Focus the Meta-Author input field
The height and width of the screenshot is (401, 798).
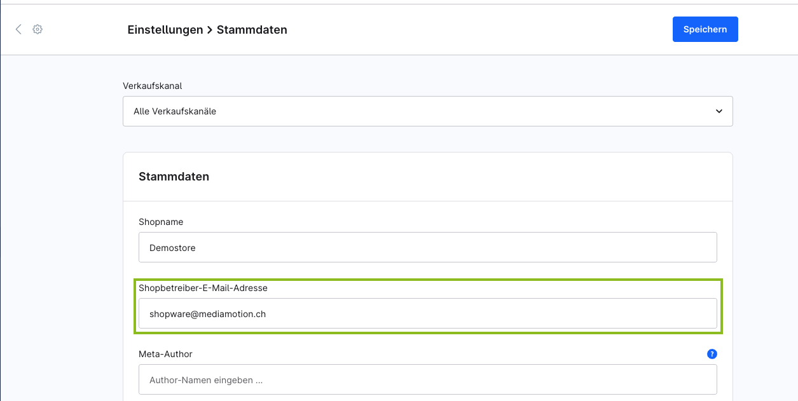click(x=427, y=380)
